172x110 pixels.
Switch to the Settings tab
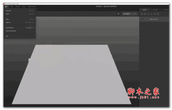click(155, 10)
